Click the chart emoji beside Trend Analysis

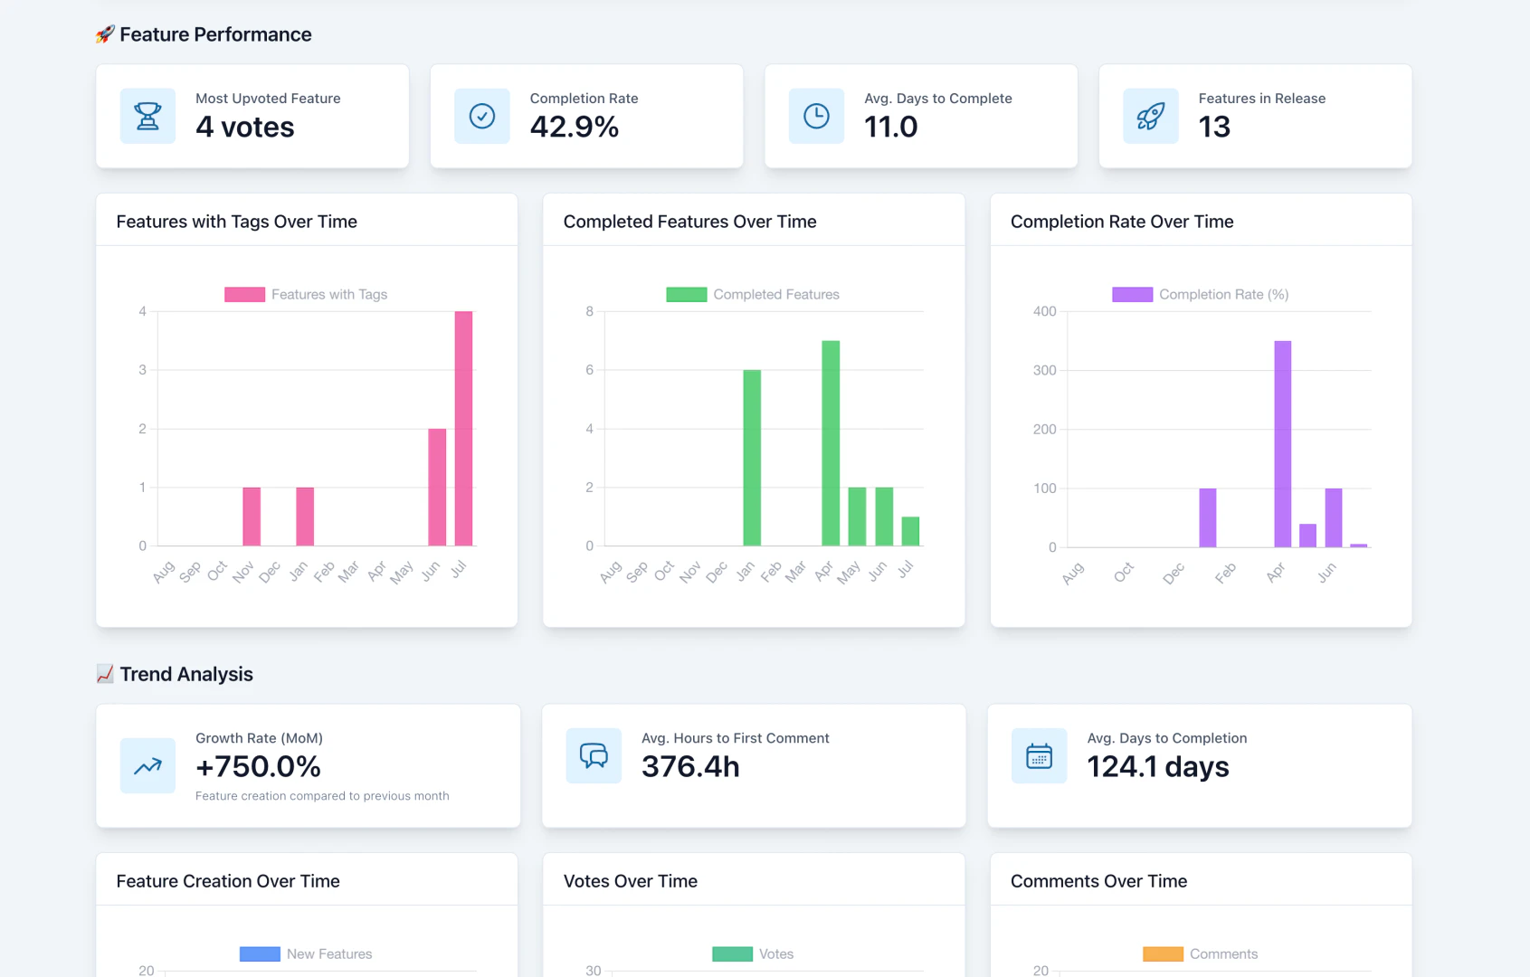tap(103, 674)
